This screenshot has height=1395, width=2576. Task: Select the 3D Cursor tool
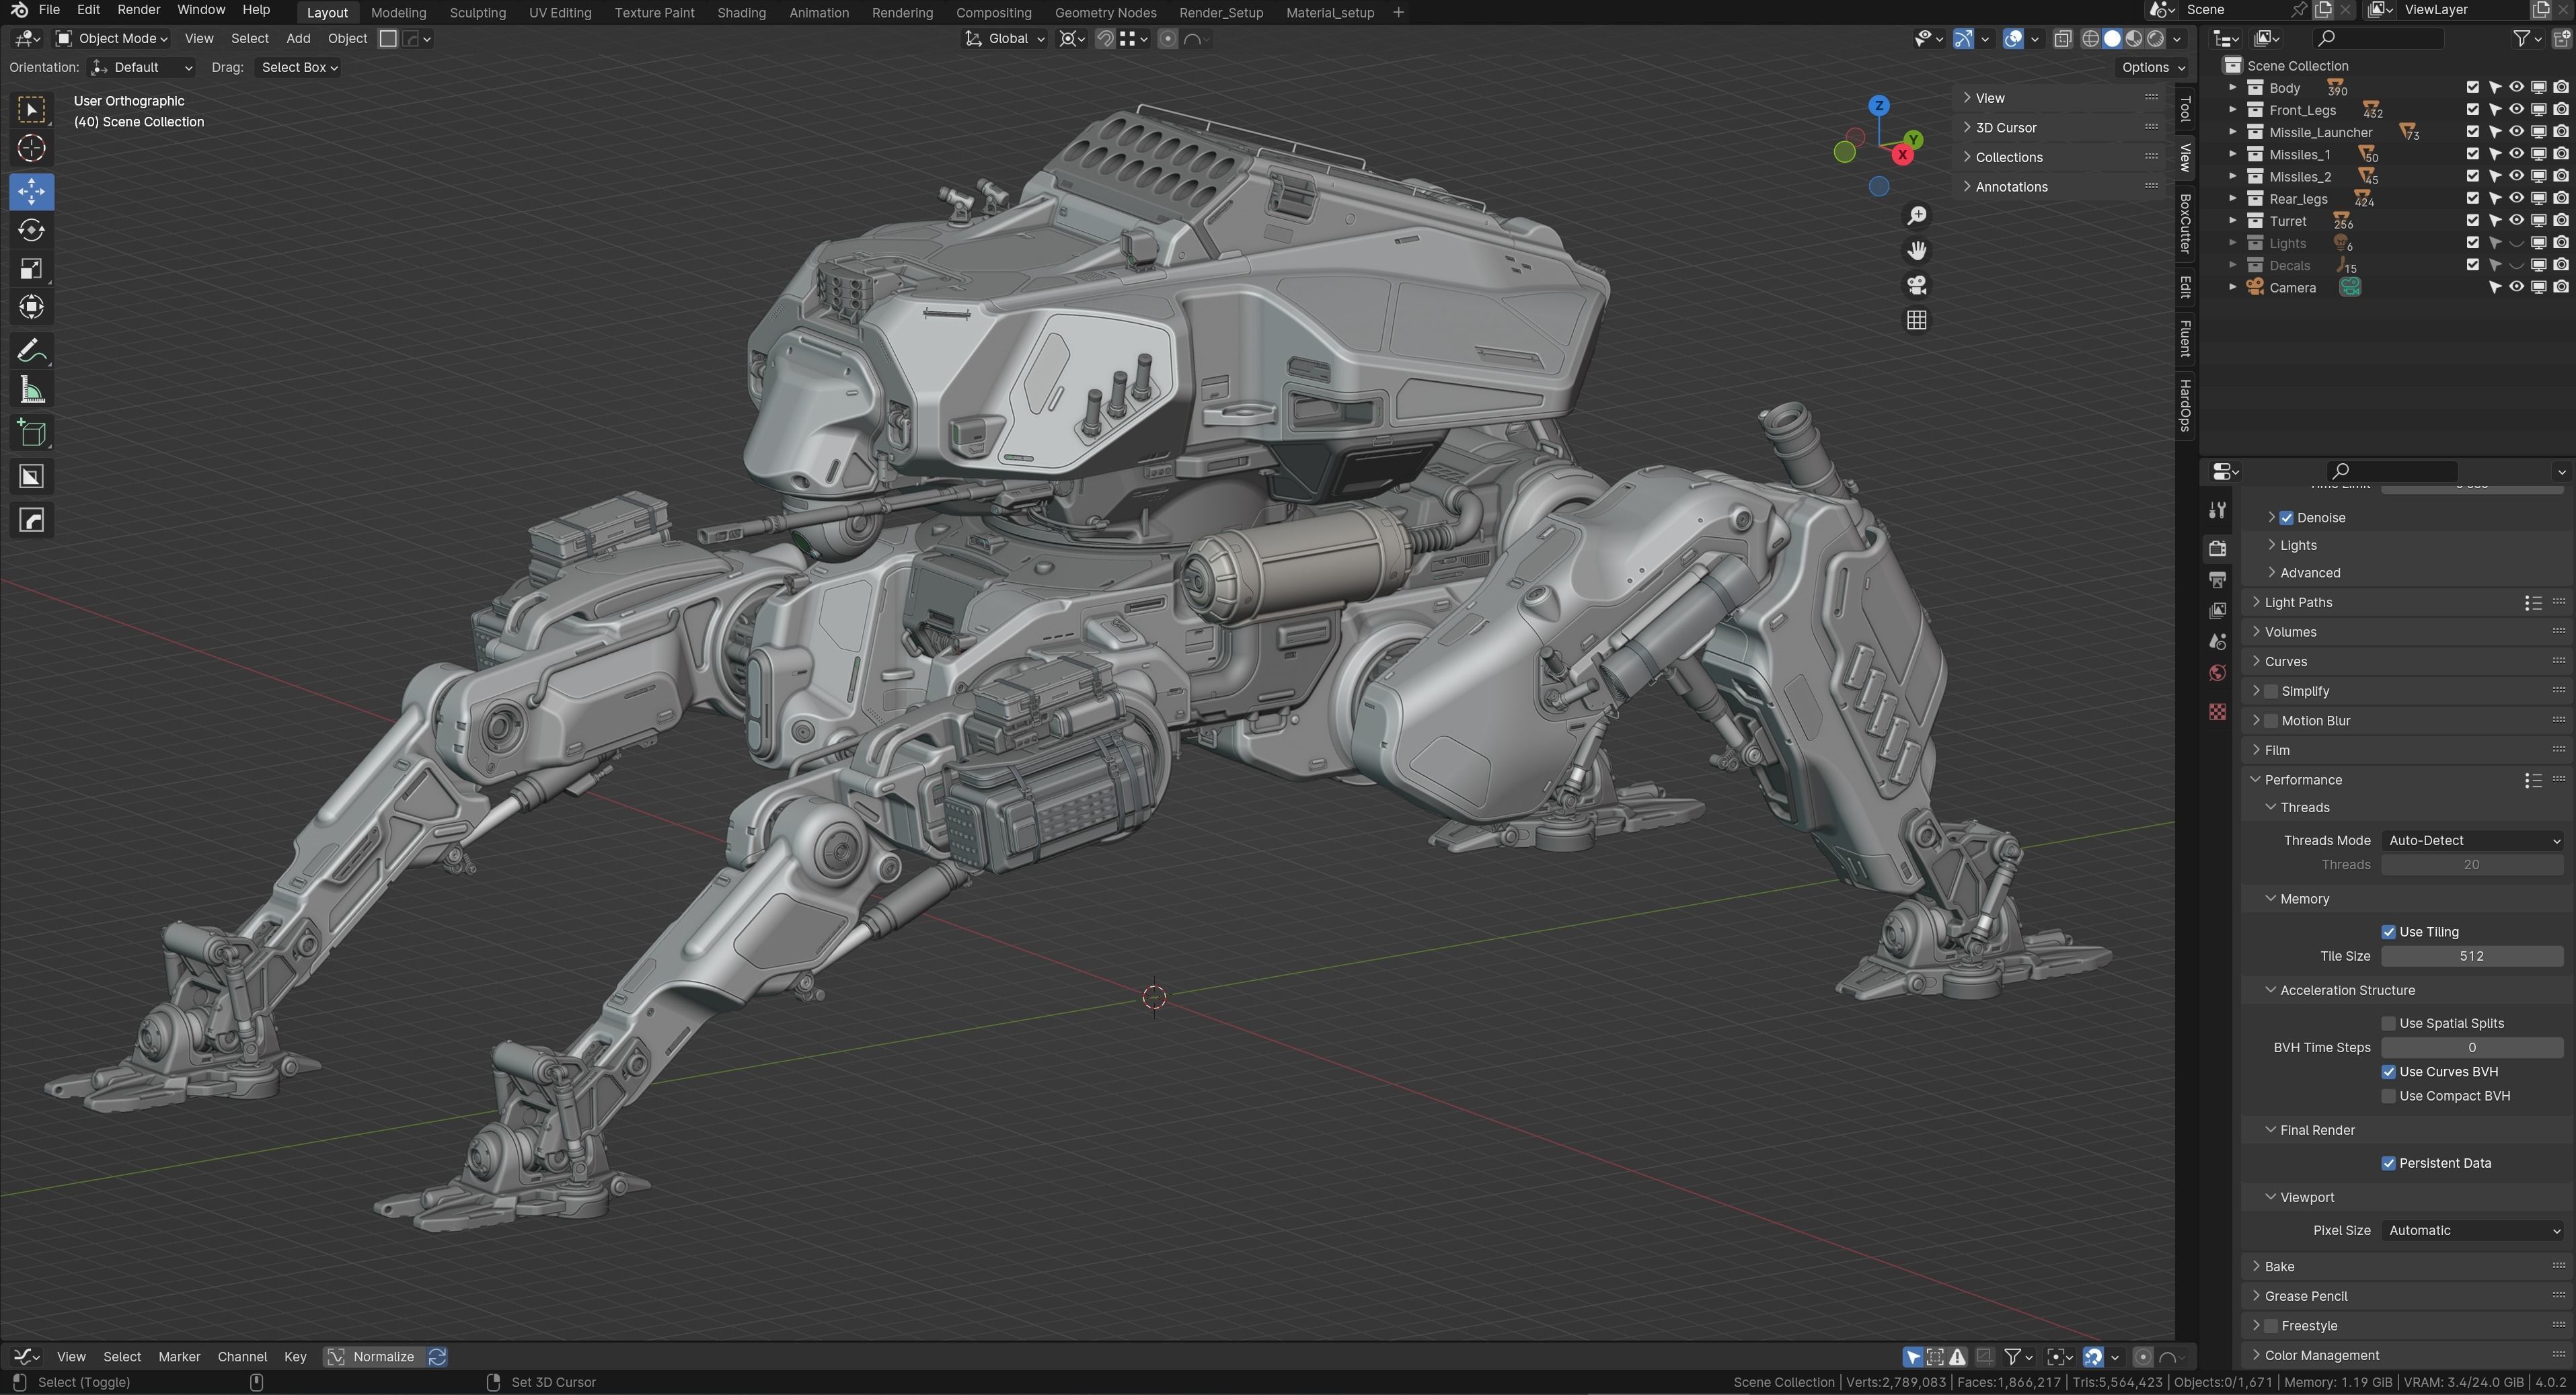point(31,149)
